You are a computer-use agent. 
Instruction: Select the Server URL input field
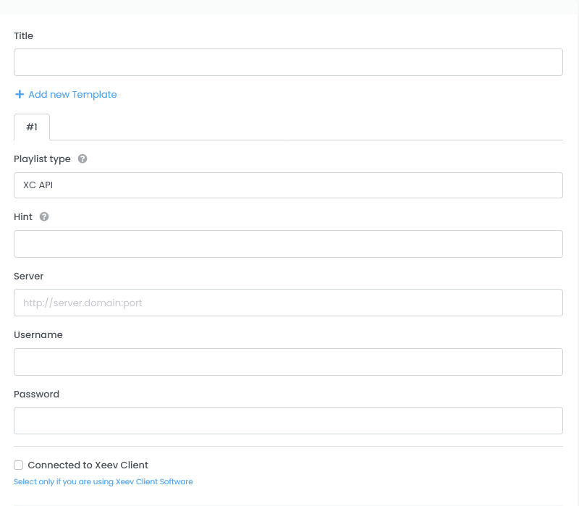(288, 303)
